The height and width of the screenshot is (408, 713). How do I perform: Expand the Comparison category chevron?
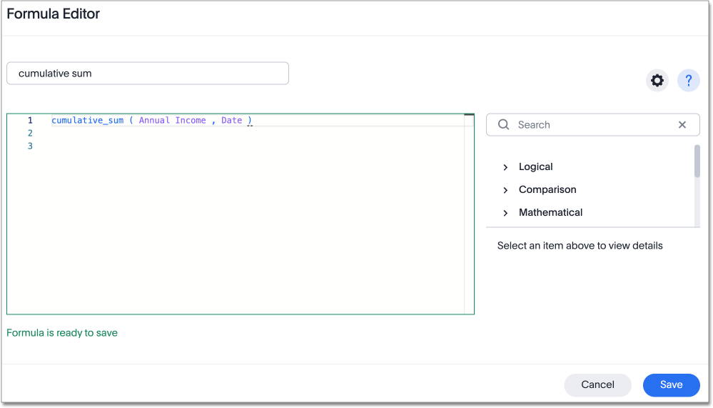click(505, 190)
